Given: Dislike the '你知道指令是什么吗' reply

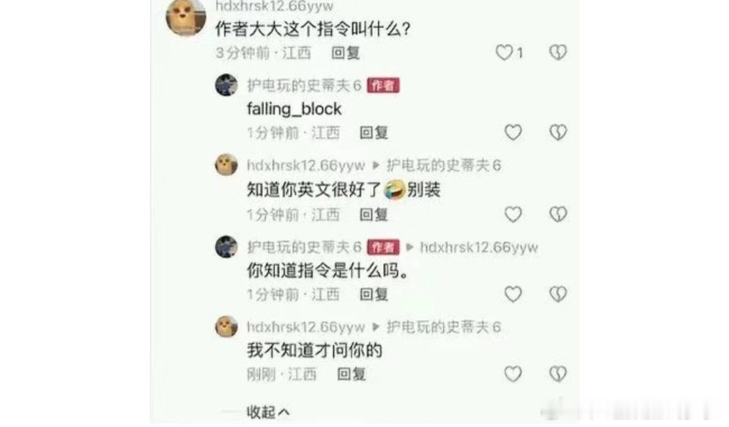Looking at the screenshot, I should click(x=557, y=294).
